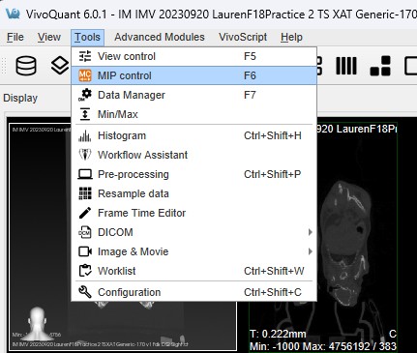This screenshot has height=353, width=417.
Task: Click the orange MC MIP control icon
Action: [x=85, y=75]
